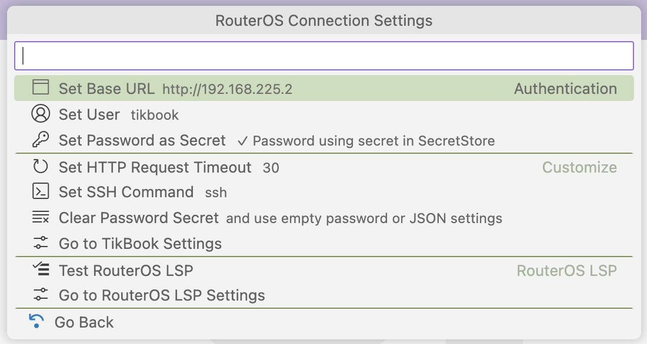Select Set Base URL menu entry

tap(324, 88)
